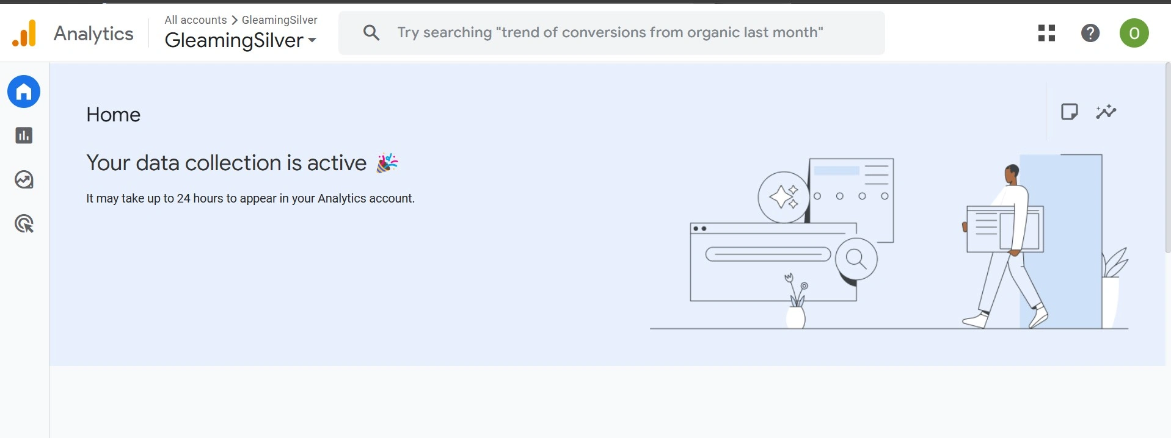Open Reports from the left sidebar
The height and width of the screenshot is (438, 1171).
coord(24,135)
